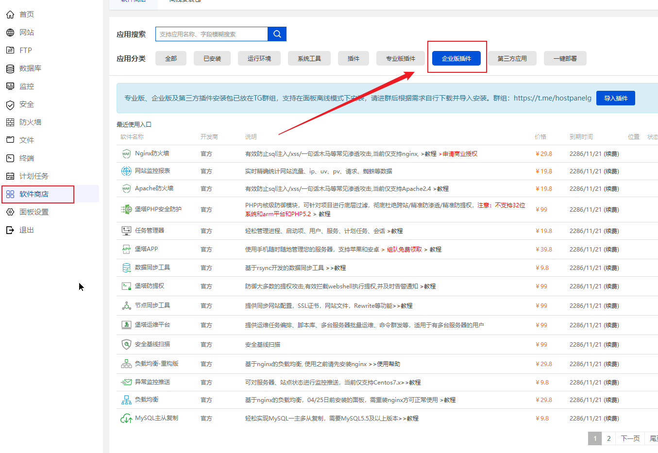
Task: Click the magnifier search button
Action: (277, 34)
